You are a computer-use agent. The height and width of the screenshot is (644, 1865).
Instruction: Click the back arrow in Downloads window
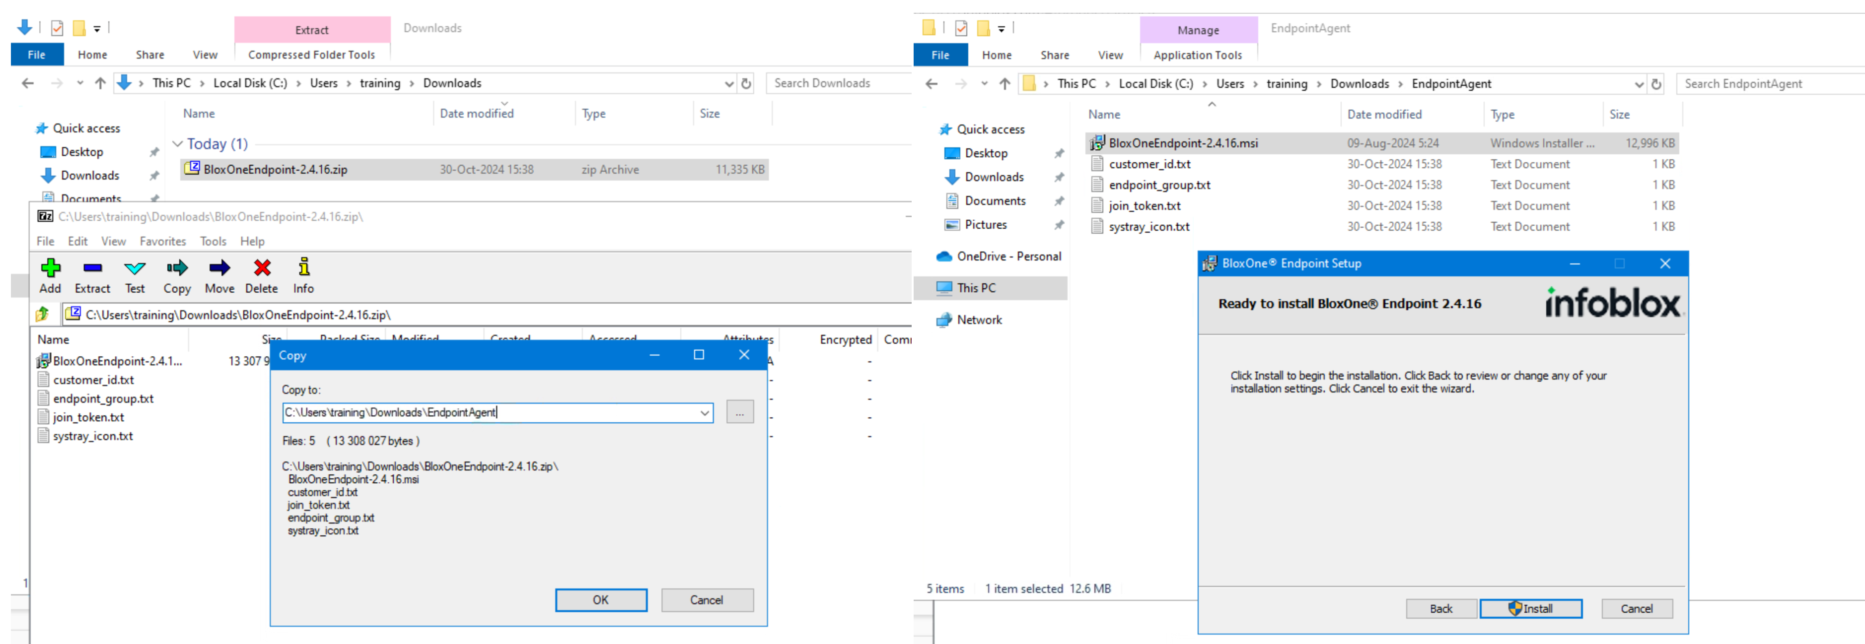27,83
